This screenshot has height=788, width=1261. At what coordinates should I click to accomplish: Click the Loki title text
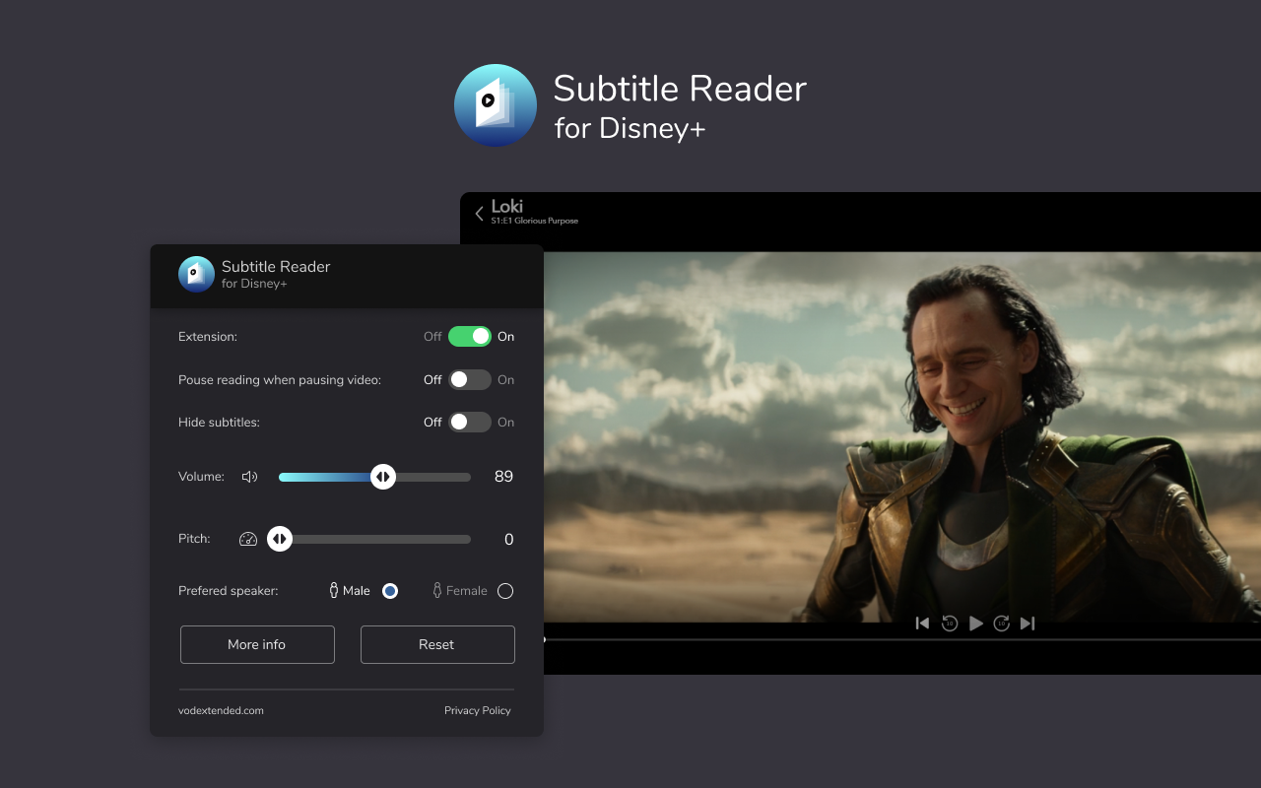click(x=507, y=206)
